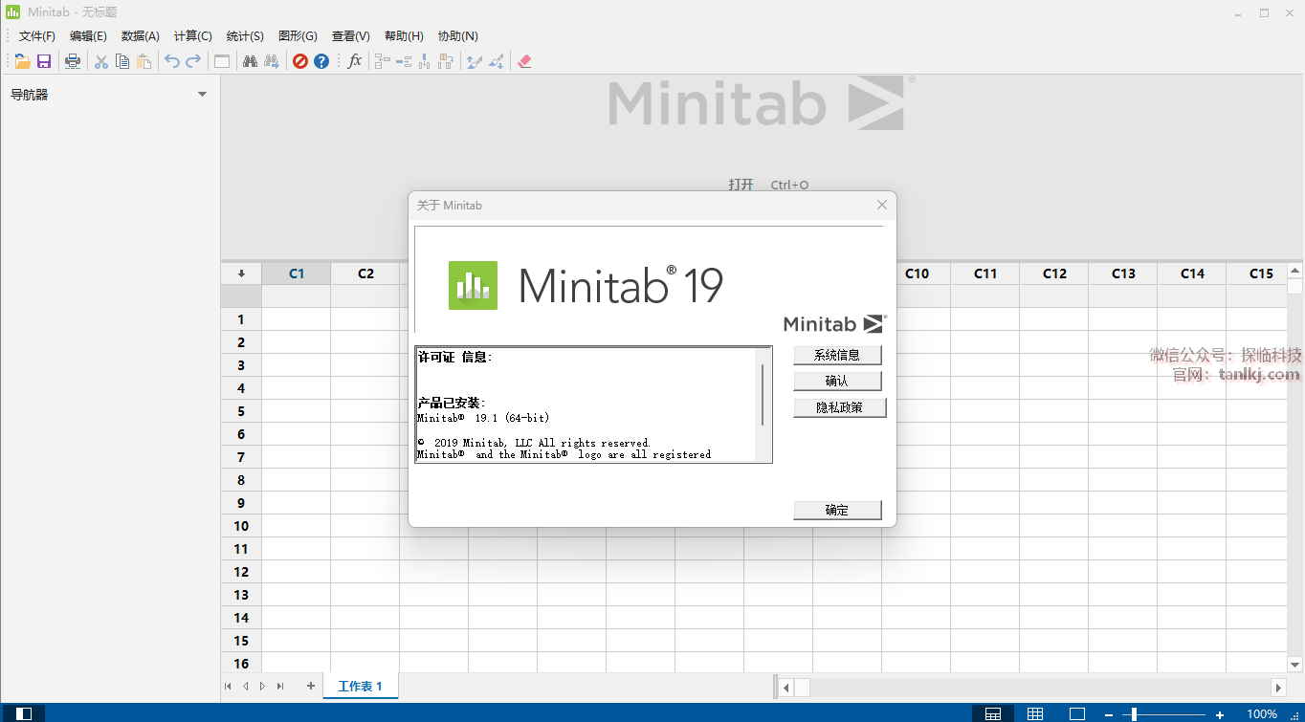Click the red Cancel icon
Viewport: 1305px width, 722px height.
pos(300,61)
